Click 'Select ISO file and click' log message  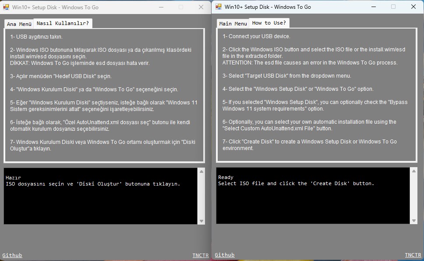296,183
